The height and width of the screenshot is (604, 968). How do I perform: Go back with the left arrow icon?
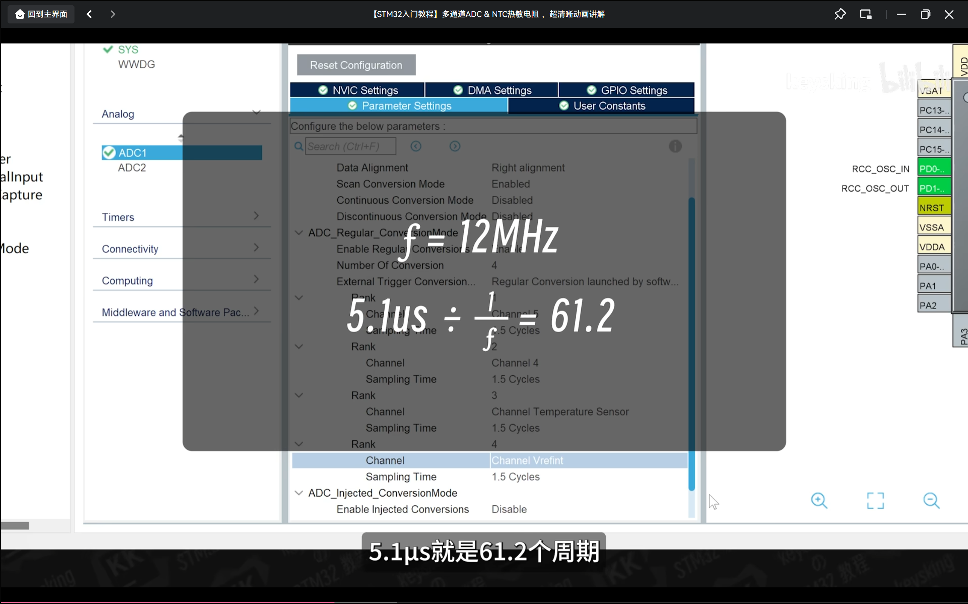89,14
